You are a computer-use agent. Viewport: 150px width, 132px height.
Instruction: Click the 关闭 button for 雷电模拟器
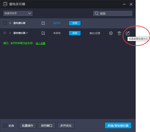pyautogui.click(x=75, y=23)
